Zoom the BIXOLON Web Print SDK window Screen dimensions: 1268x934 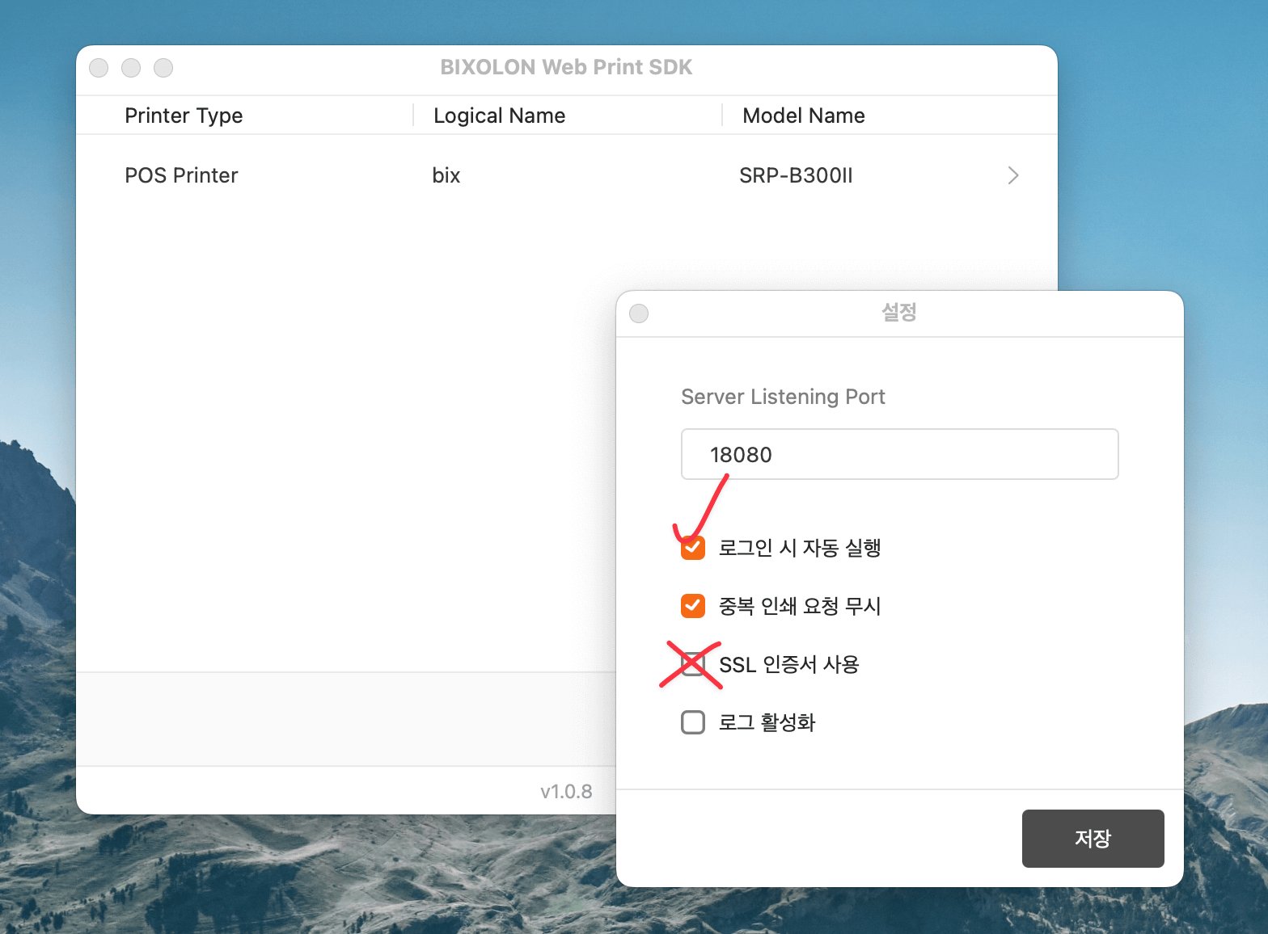tap(163, 68)
